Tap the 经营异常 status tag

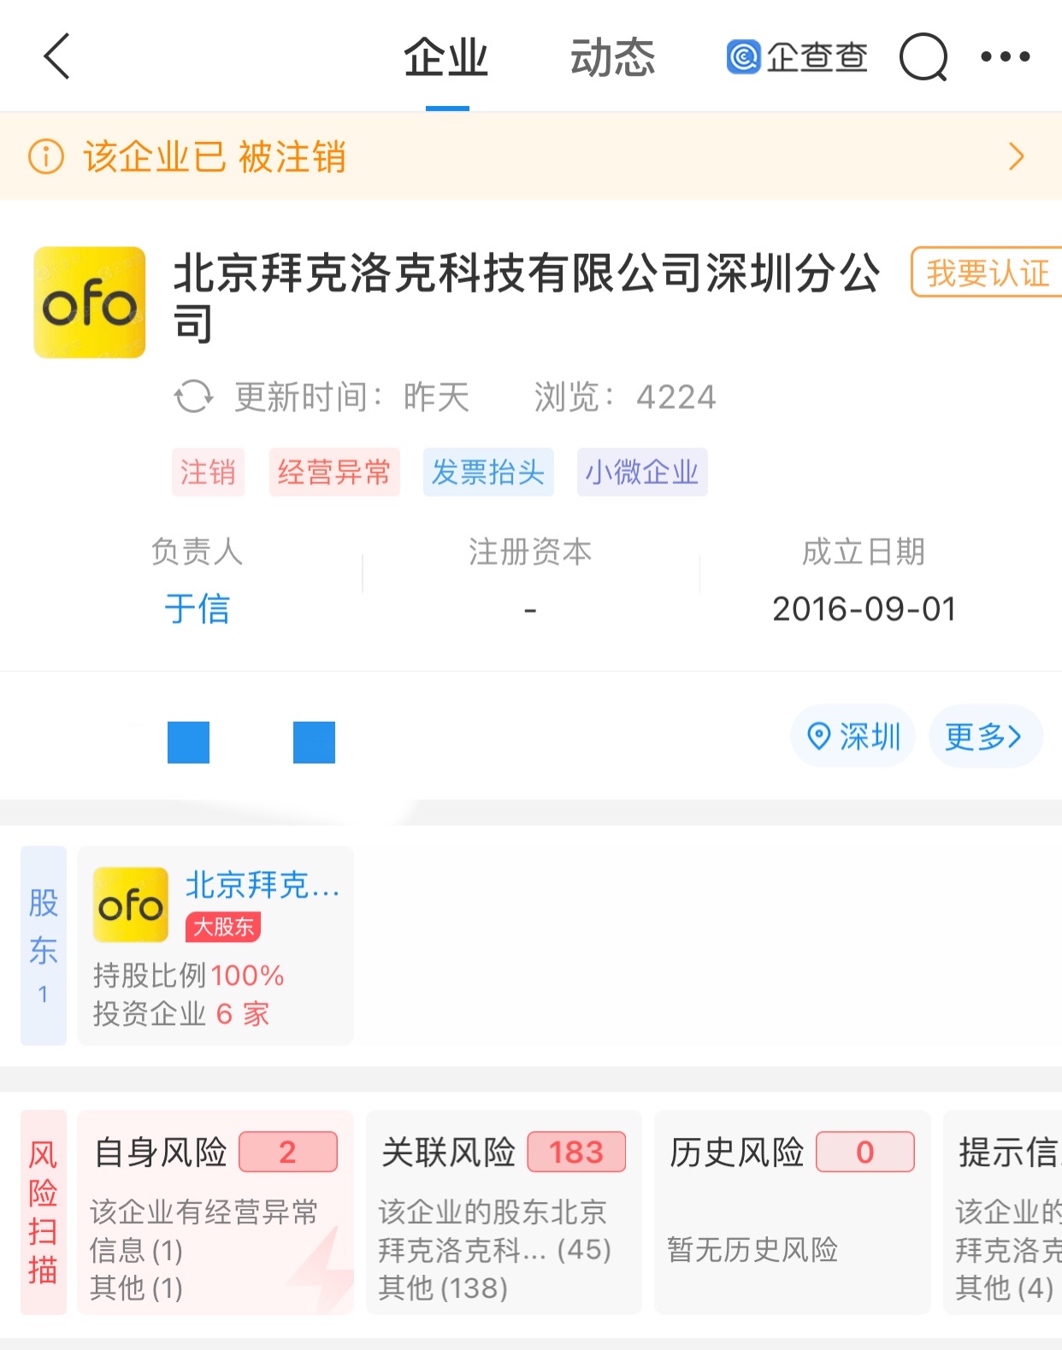tap(334, 472)
